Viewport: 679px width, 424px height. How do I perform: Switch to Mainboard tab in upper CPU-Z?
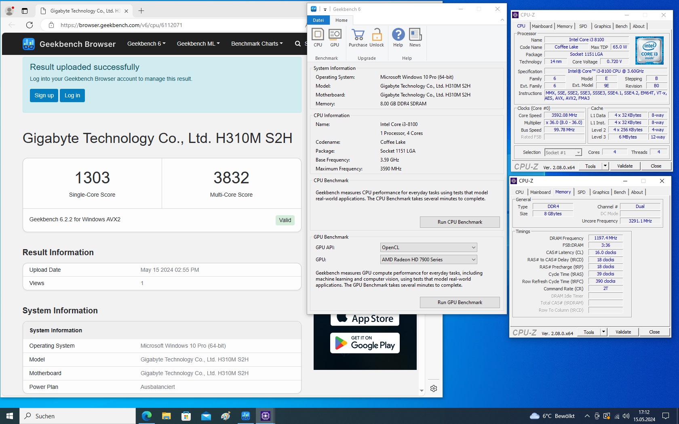pyautogui.click(x=542, y=26)
